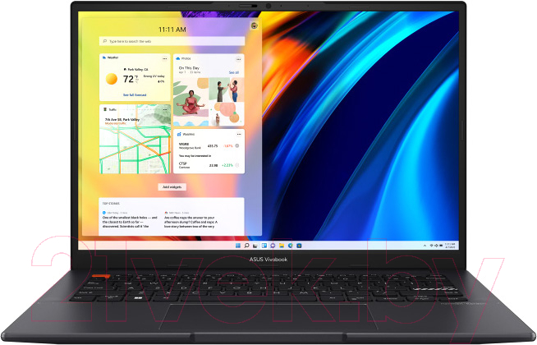Open Traffic widget options menu

(165, 109)
